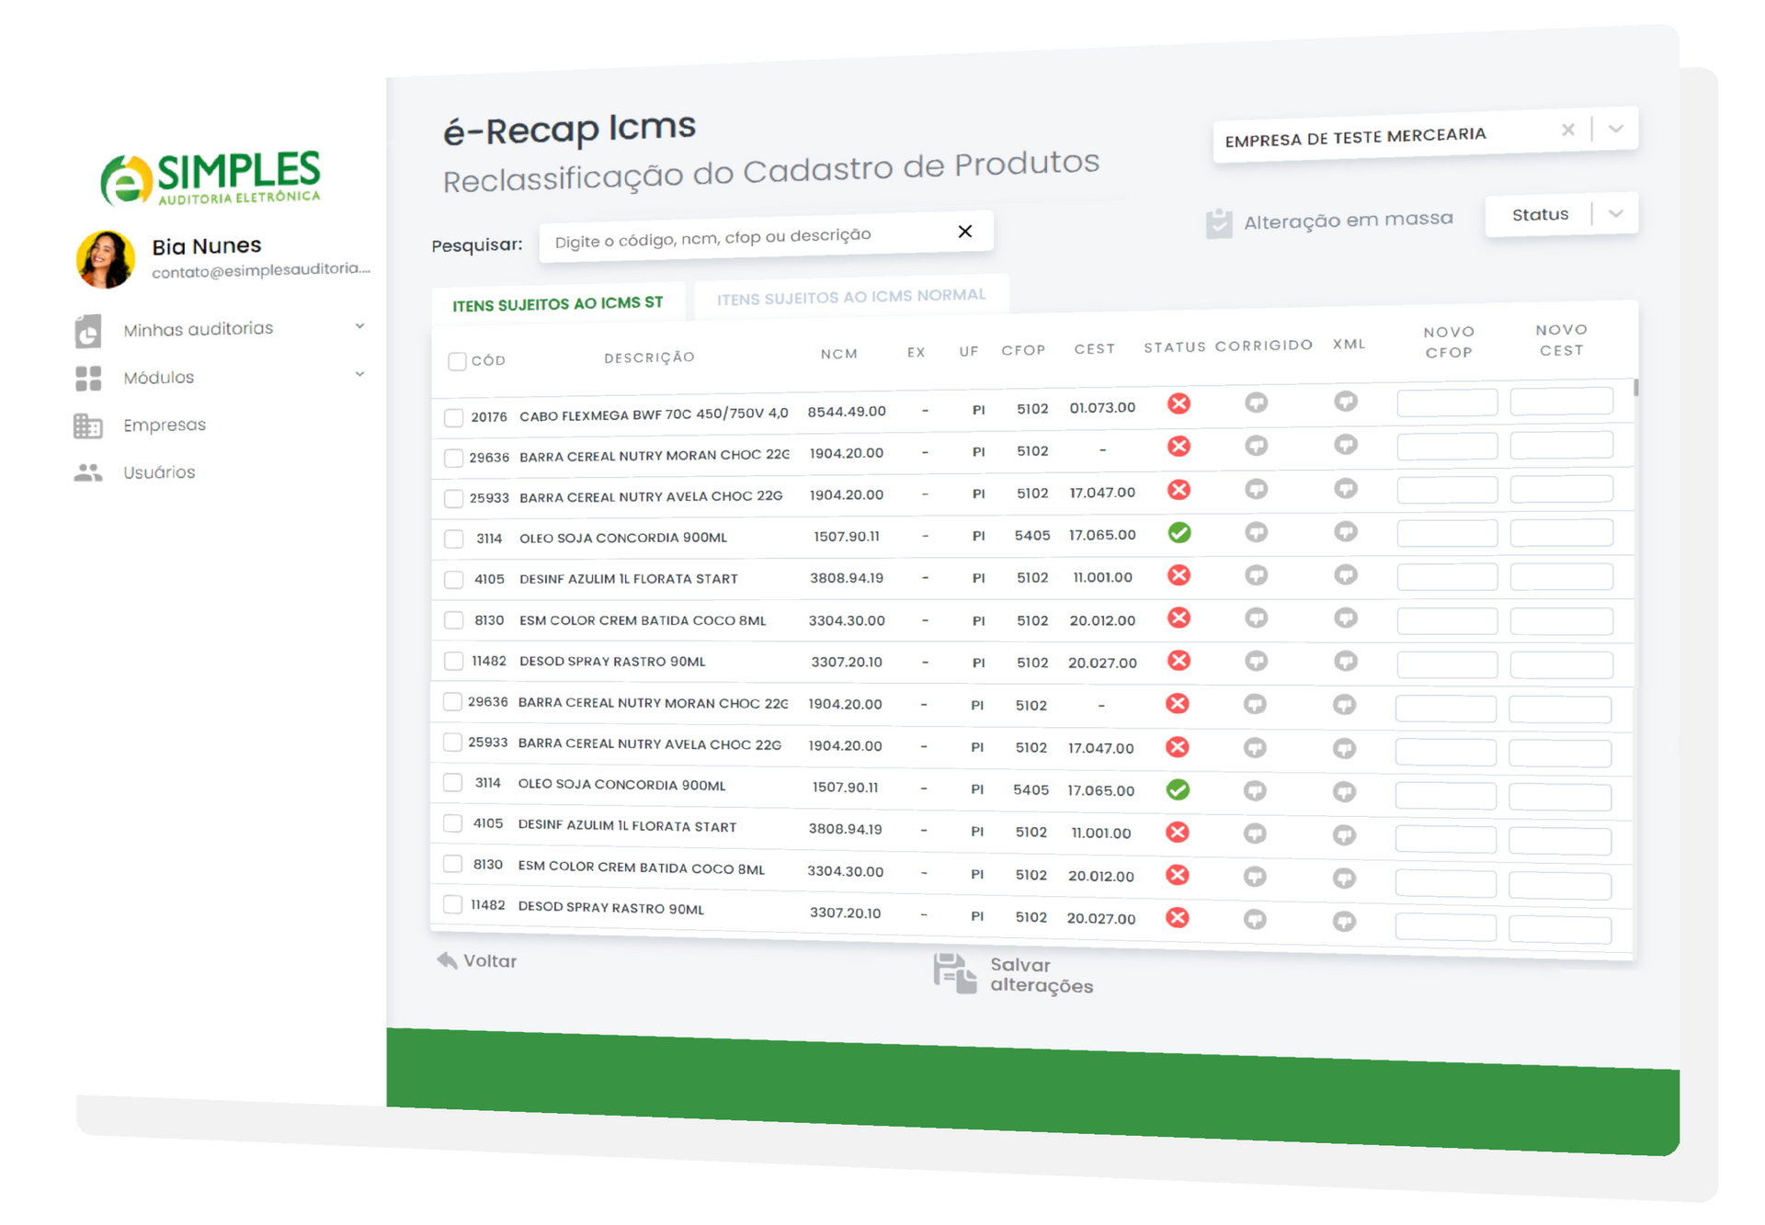Click XML icon on first OLEO SOJA row
This screenshot has height=1225, width=1765.
(x=1346, y=531)
